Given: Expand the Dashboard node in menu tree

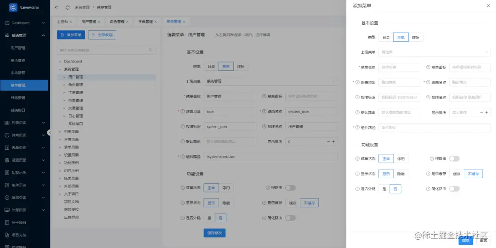Looking at the screenshot, I should pos(60,62).
